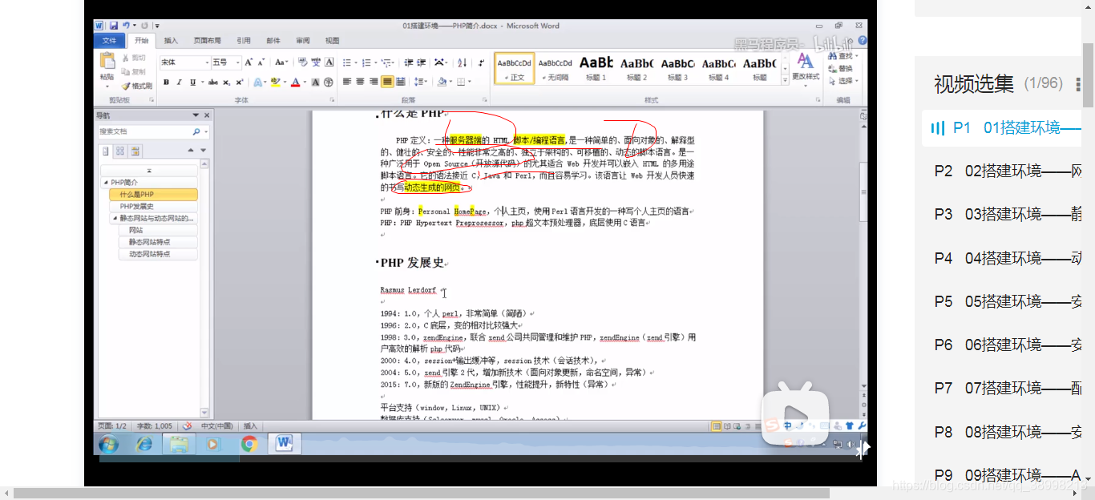
Task: Open the Review (审阅) ribbon tab
Action: [302, 40]
